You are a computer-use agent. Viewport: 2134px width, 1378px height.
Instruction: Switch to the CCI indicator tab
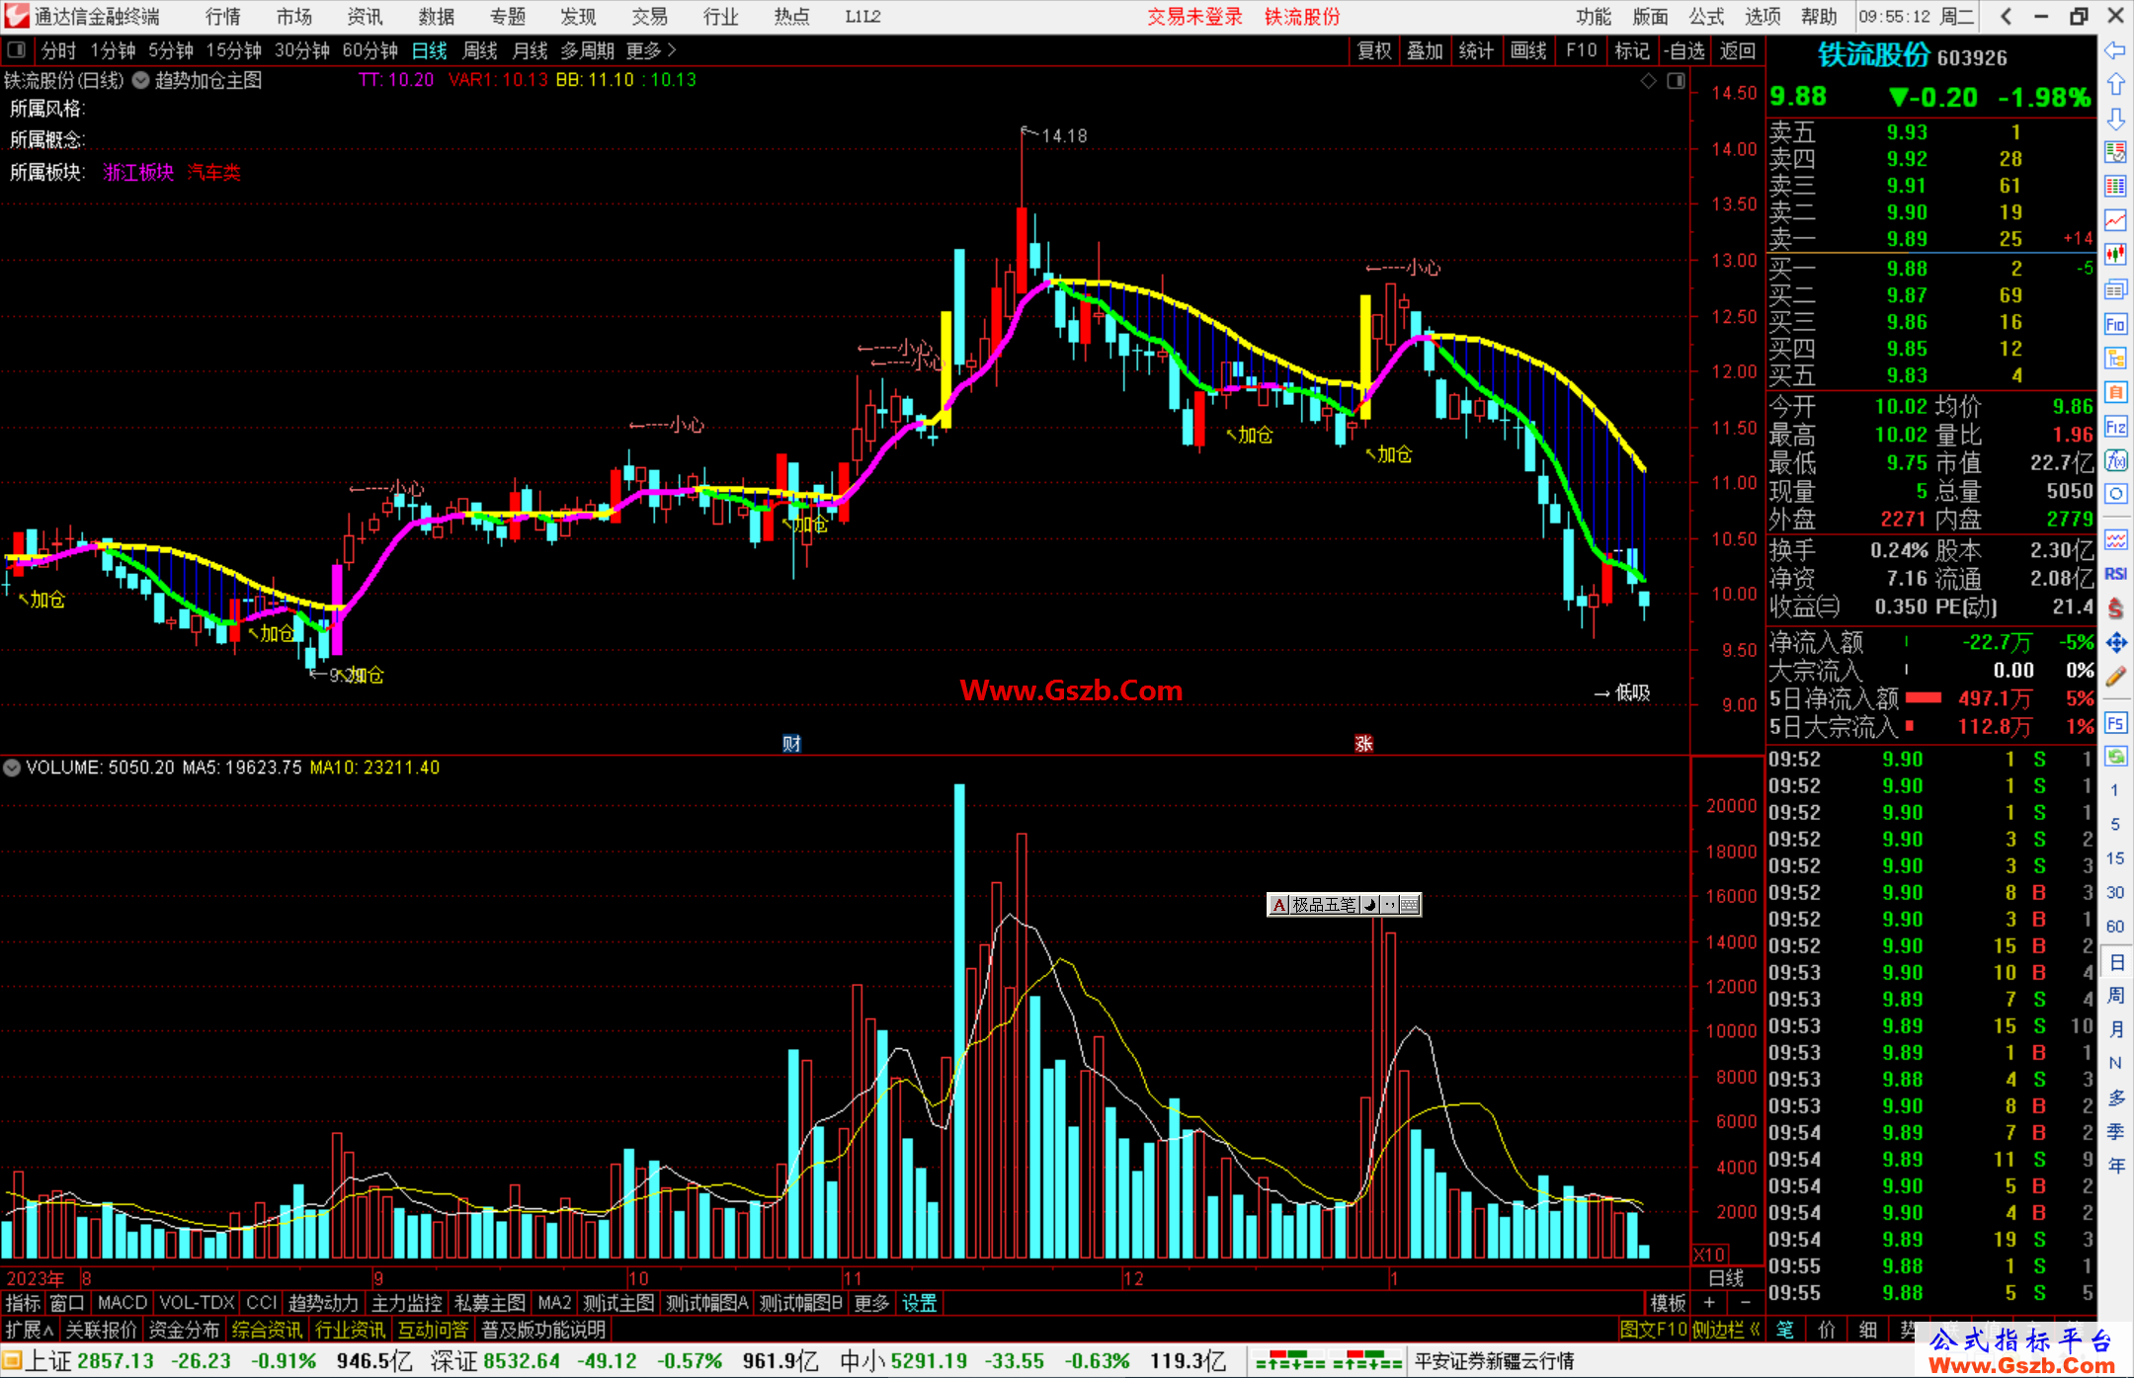(x=262, y=1303)
